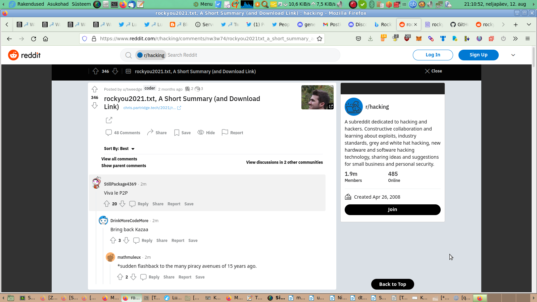Save mathmuleux's comment
537x302 pixels.
[200, 277]
